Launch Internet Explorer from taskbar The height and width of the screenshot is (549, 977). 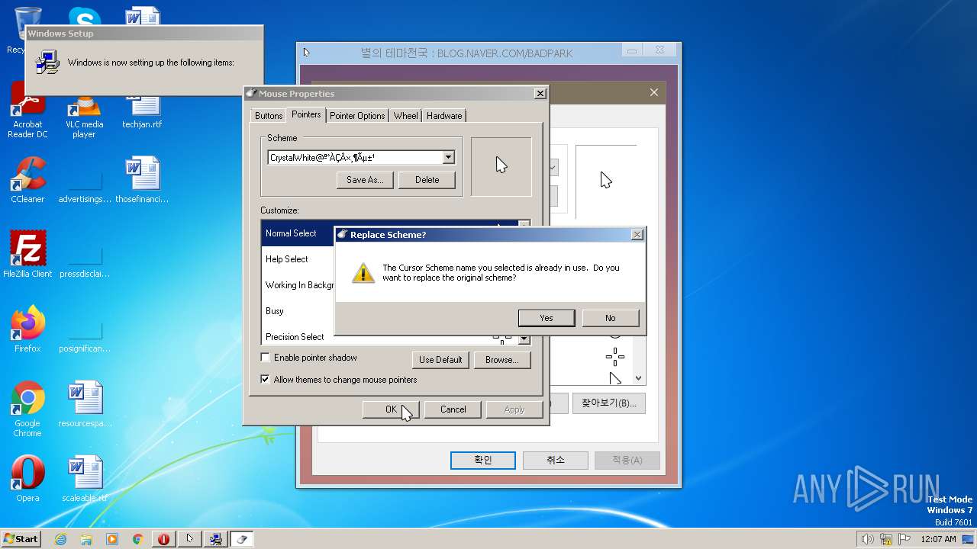pos(60,539)
